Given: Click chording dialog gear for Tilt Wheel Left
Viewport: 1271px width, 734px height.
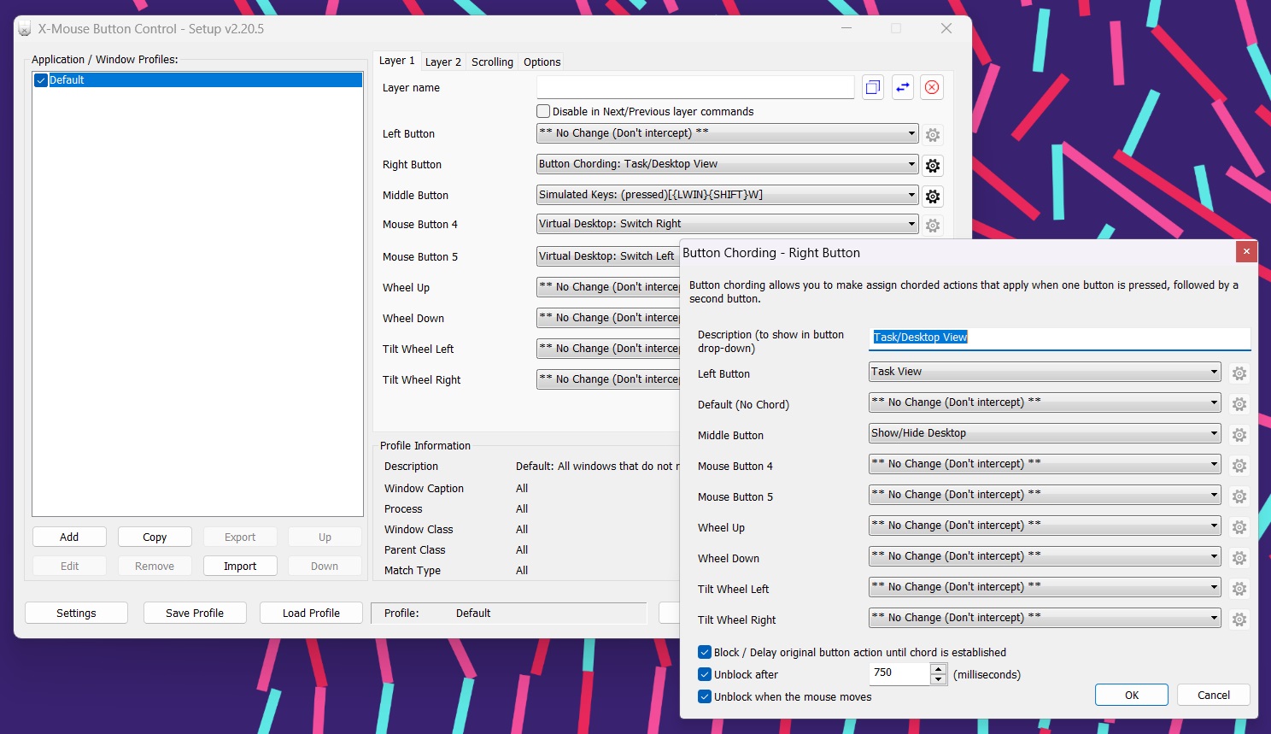Looking at the screenshot, I should coord(1239,589).
